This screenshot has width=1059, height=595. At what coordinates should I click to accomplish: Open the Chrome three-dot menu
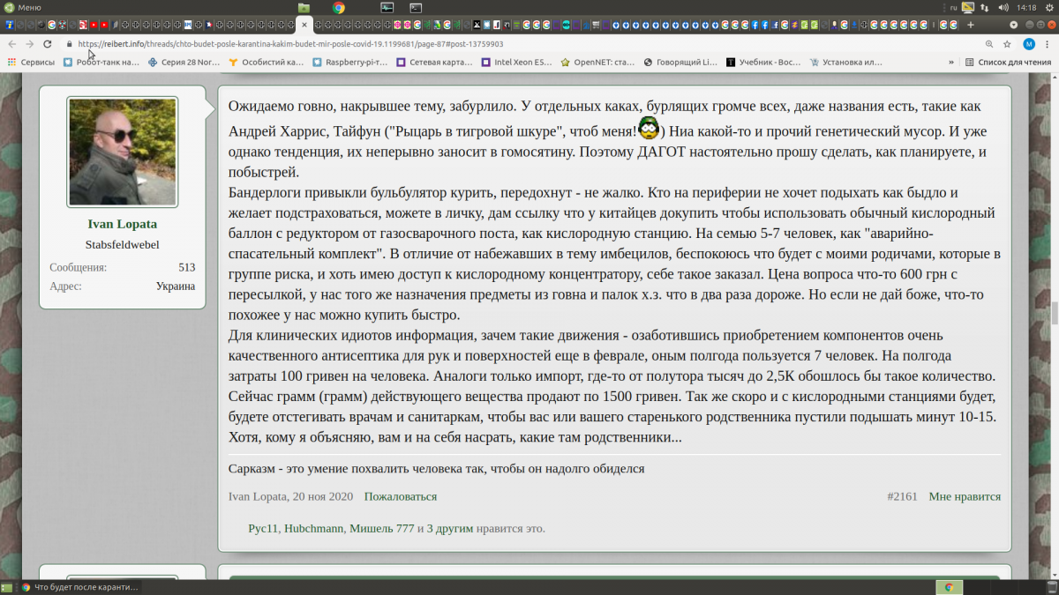point(1048,44)
